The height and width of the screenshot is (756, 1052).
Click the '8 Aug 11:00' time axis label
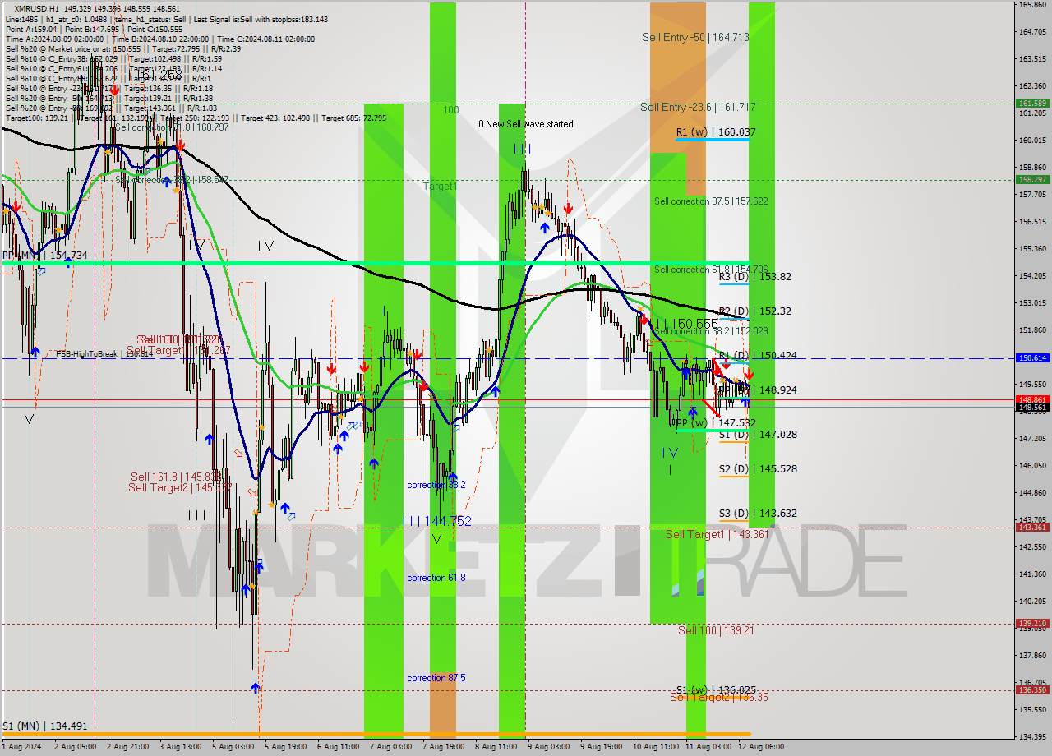tap(496, 746)
